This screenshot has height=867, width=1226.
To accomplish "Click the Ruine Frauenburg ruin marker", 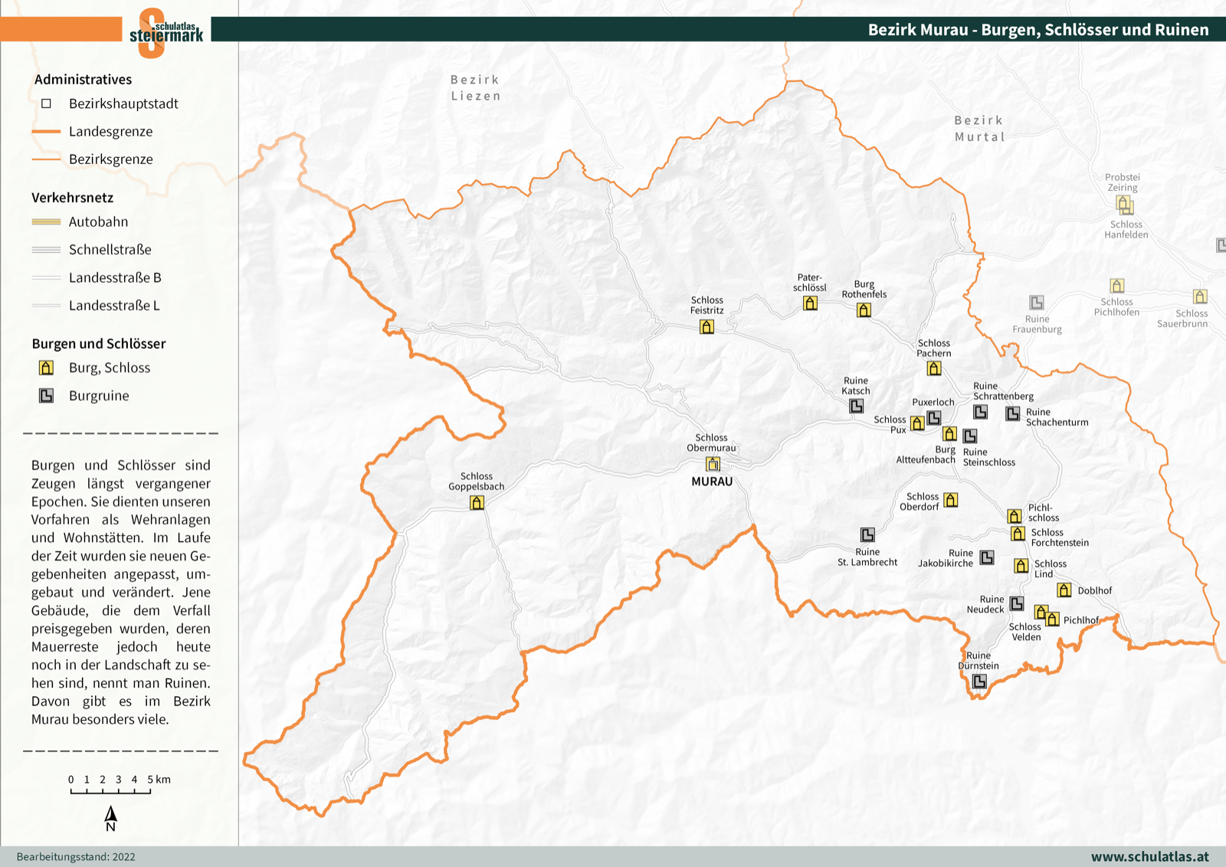I will click(1037, 303).
